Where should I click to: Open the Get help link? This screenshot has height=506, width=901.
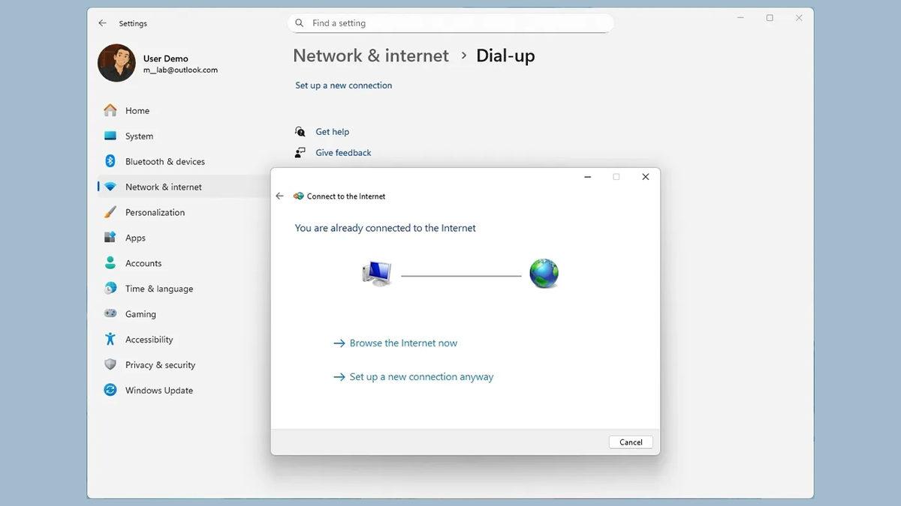pyautogui.click(x=332, y=132)
